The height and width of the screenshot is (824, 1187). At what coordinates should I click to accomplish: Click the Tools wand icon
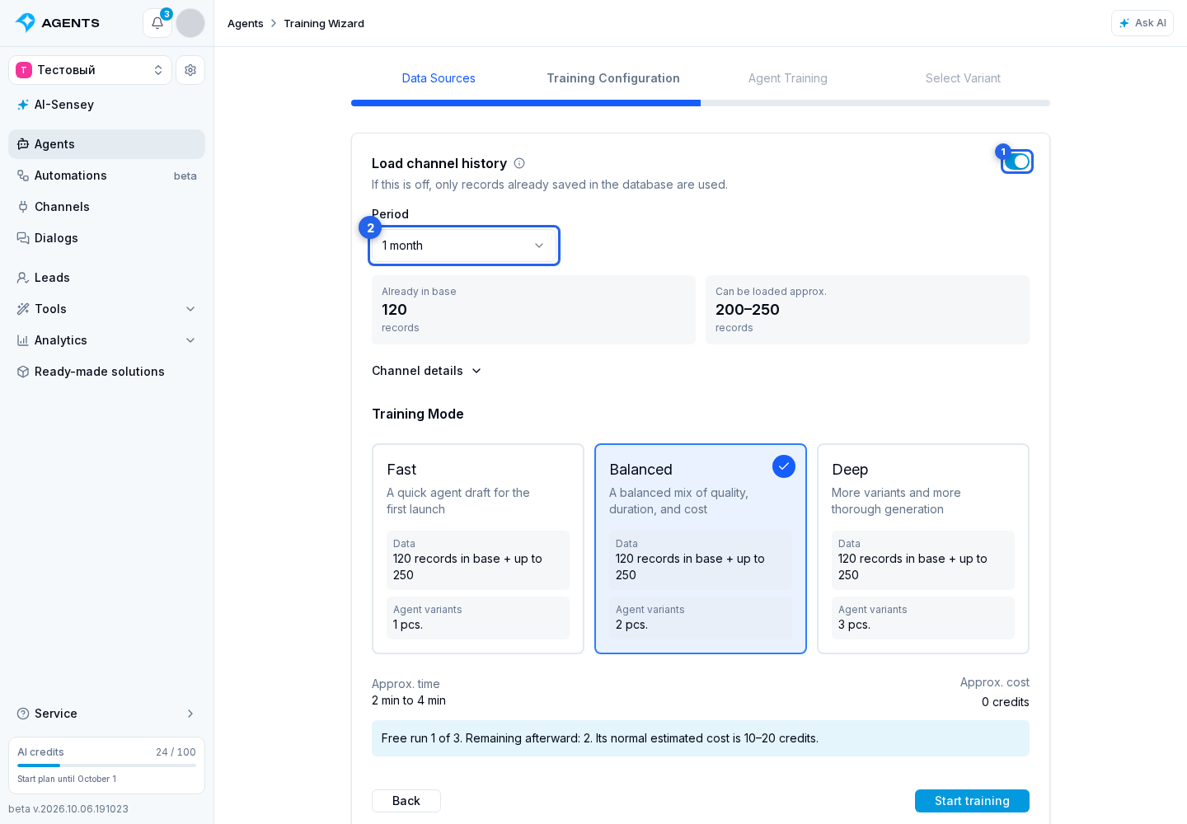coord(23,309)
